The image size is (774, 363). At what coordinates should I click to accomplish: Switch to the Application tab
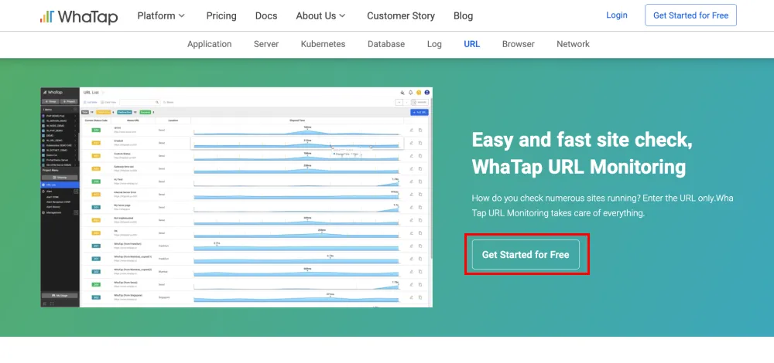point(209,44)
